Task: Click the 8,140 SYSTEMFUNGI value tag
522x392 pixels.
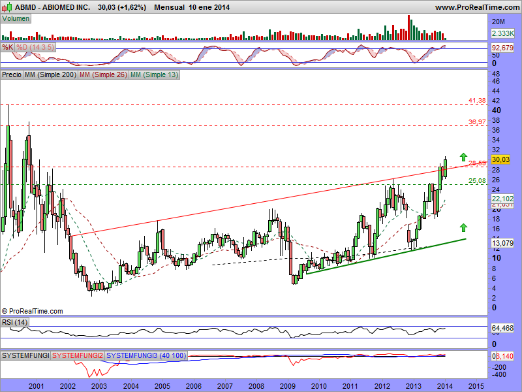Action: [504, 356]
